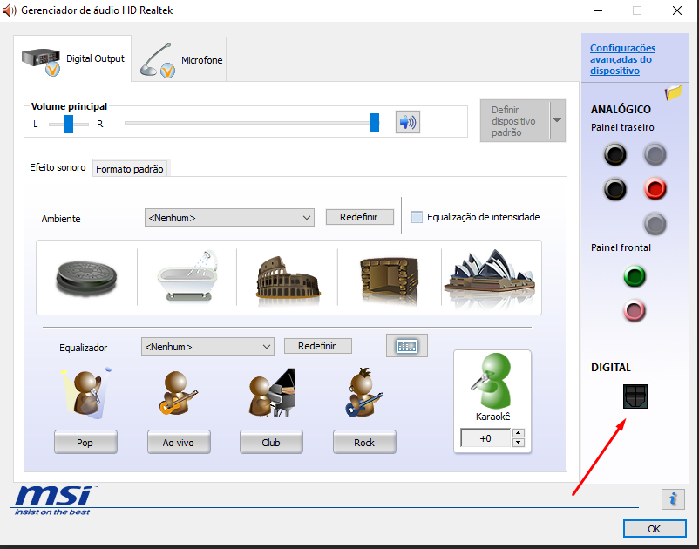Viewport: 699px width, 549px height.
Task: Open the Ambiente dropdown
Action: pyautogui.click(x=229, y=218)
